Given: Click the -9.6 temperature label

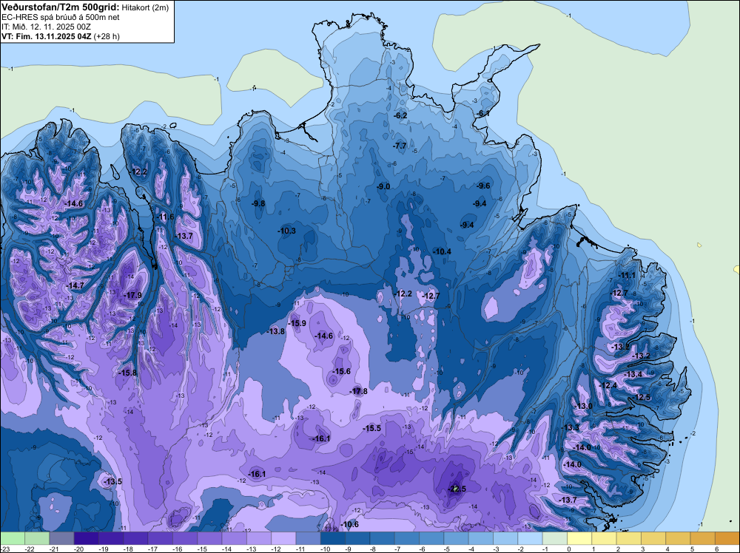Looking at the screenshot, I should click(483, 186).
